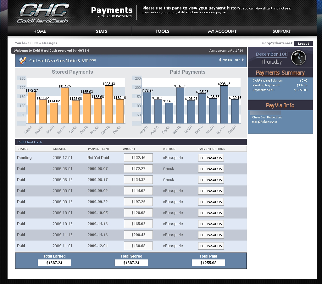Click the created date 2009-12-01
Screen dimensions: 322x284
[x=63, y=158]
